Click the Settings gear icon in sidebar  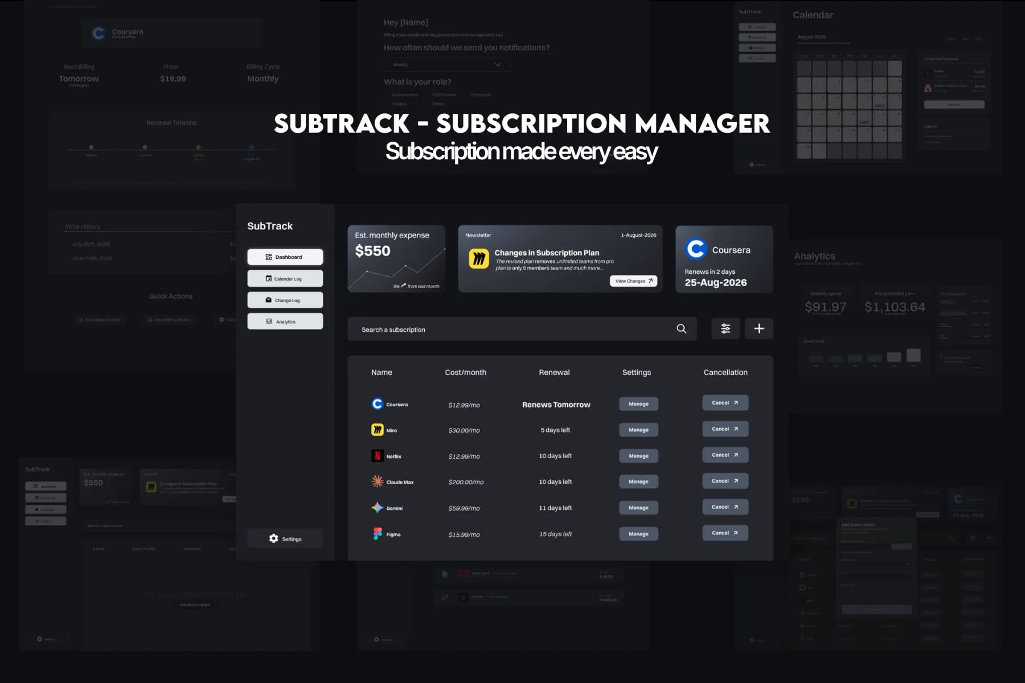click(273, 538)
